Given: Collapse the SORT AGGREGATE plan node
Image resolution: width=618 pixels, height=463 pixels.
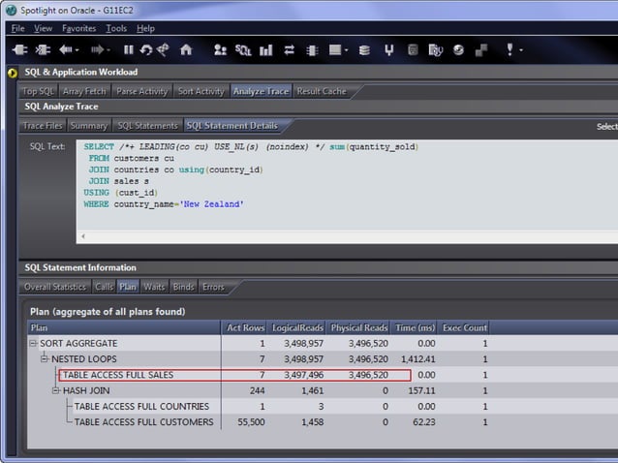Looking at the screenshot, I should 34,343.
